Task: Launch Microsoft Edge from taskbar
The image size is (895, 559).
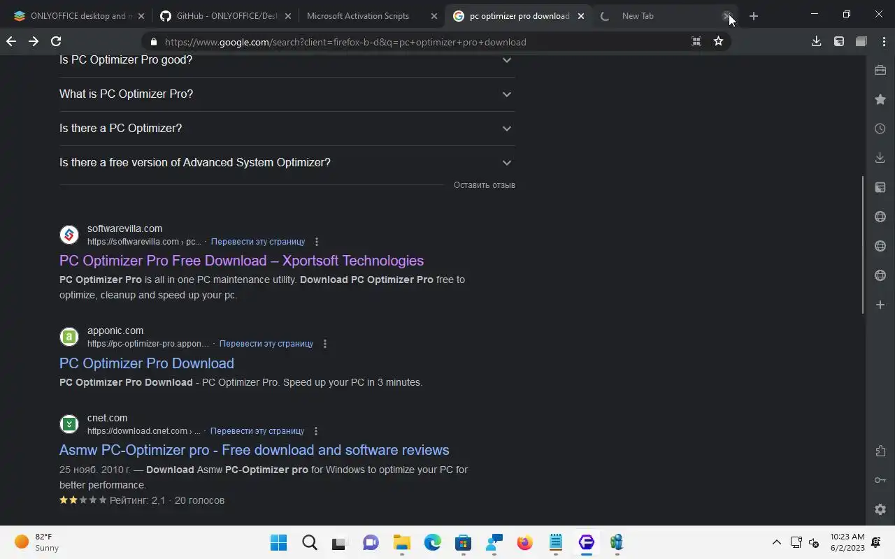Action: tap(433, 542)
